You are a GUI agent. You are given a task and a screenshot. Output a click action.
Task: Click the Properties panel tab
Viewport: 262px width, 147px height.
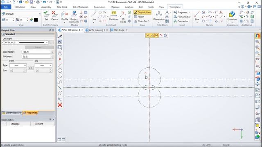tap(30, 113)
